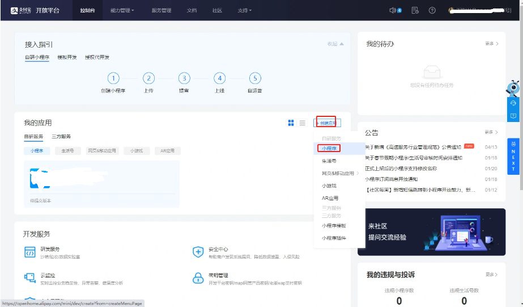The height and width of the screenshot is (307, 523).
Task: Switch to the 三方服务 tab
Action: coord(61,137)
